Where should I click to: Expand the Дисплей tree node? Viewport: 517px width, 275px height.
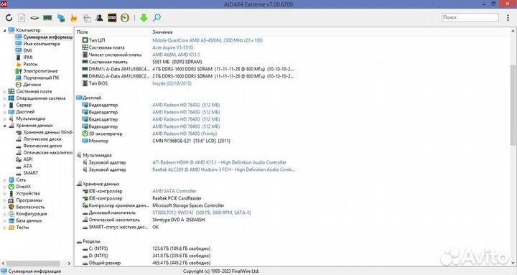coord(4,112)
